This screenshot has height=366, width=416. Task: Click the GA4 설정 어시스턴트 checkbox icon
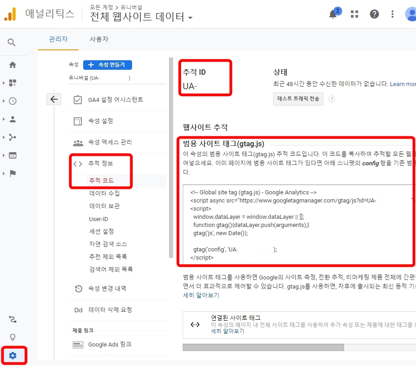coord(77,100)
